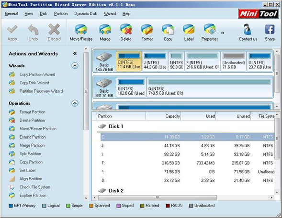Select the D: row in partition list
This screenshot has height=218, width=282.
[x=187, y=180]
